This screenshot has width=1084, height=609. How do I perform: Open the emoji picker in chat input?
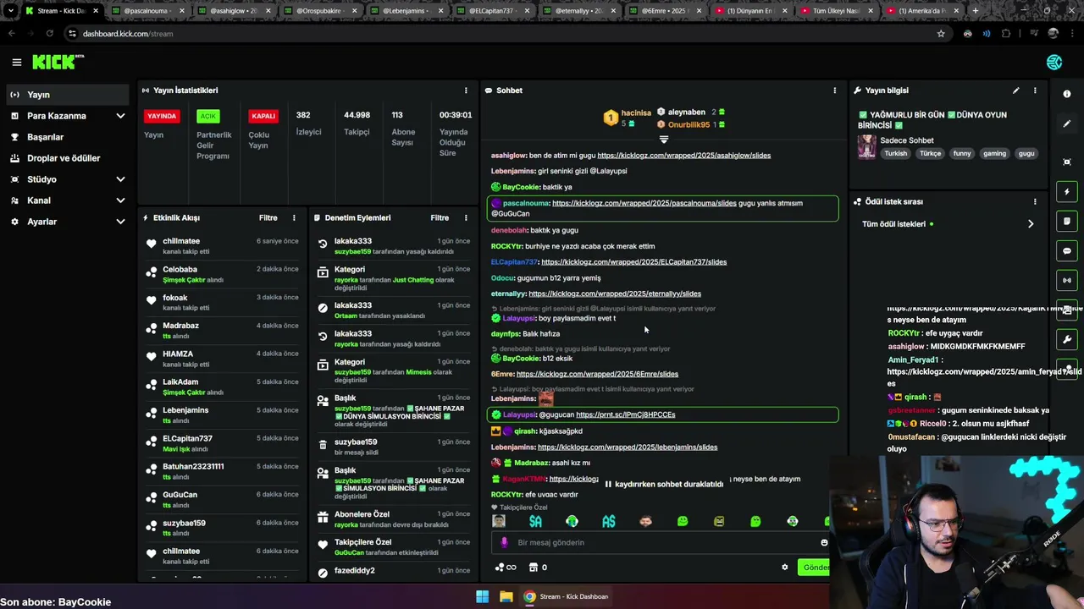(x=824, y=542)
